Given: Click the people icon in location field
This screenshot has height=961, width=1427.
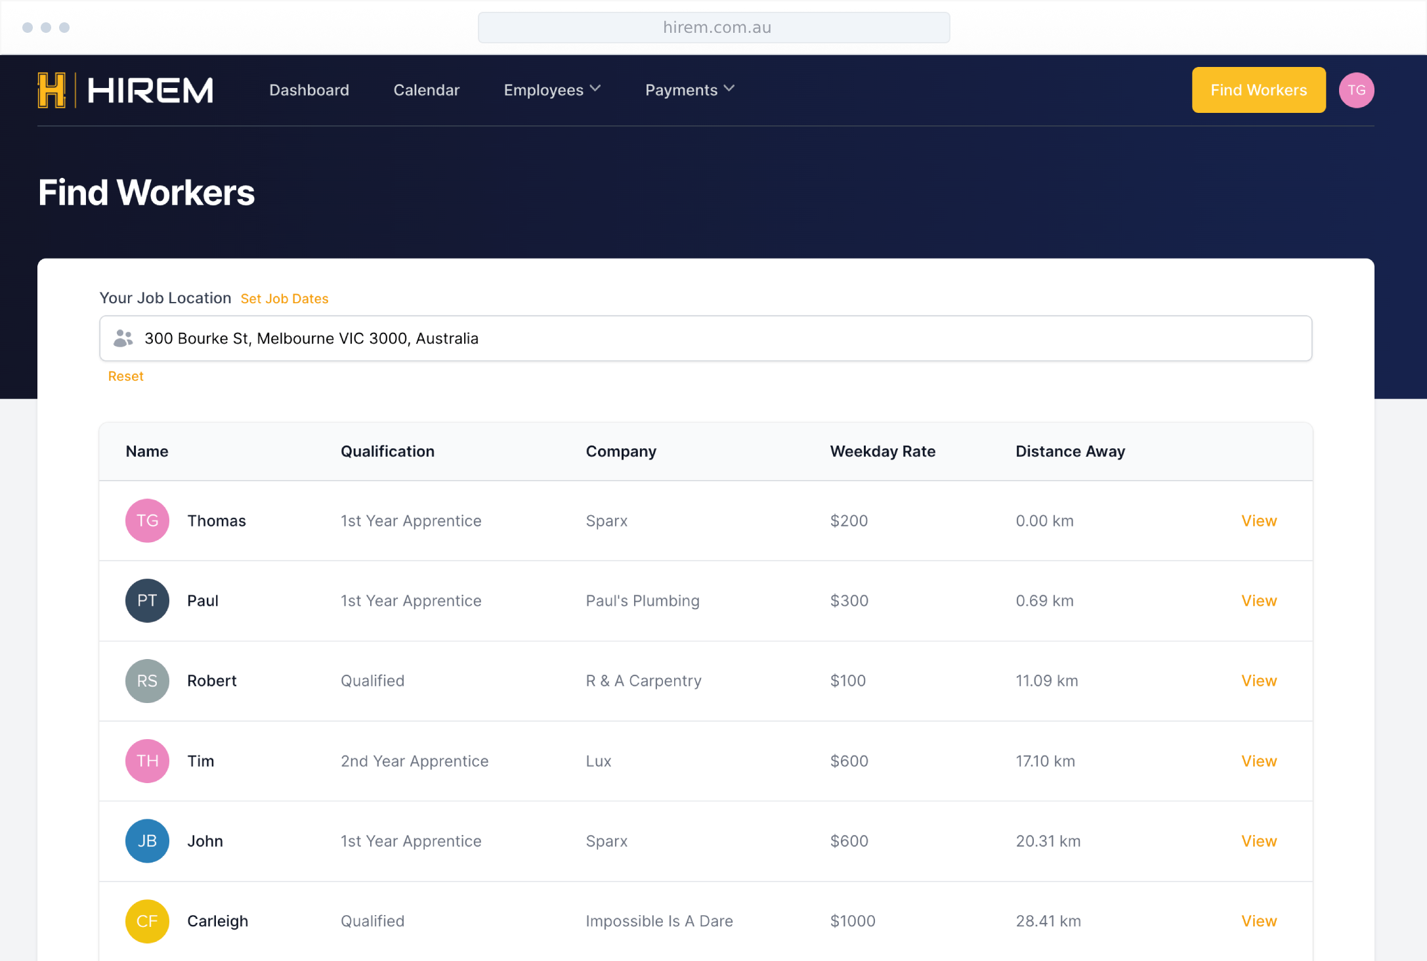Looking at the screenshot, I should [x=123, y=339].
